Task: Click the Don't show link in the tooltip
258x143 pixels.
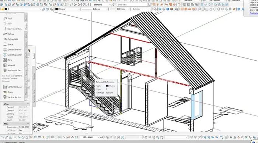Action: coord(254,13)
